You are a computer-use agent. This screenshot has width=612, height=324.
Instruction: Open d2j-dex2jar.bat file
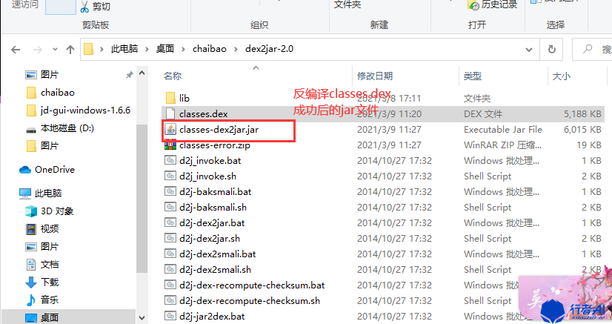click(212, 223)
